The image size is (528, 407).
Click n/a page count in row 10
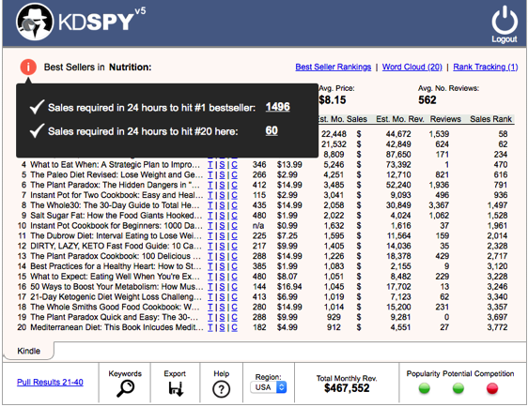(x=258, y=225)
